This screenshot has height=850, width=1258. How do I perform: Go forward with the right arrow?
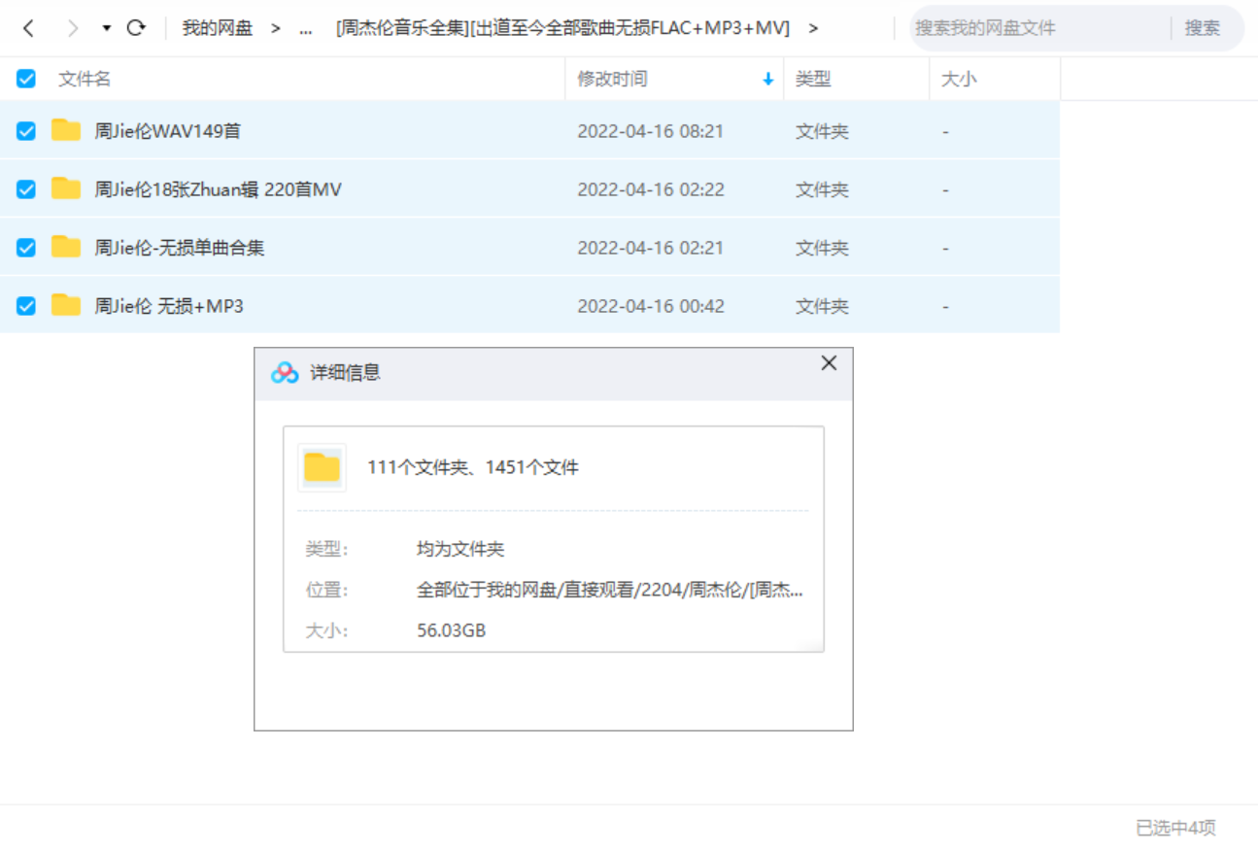[x=72, y=28]
